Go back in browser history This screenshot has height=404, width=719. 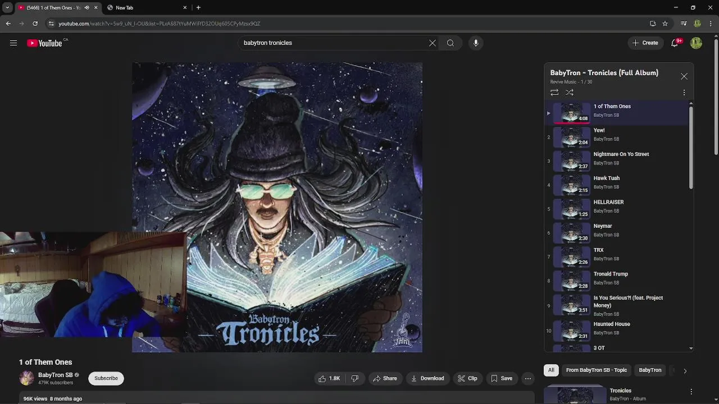(x=8, y=24)
